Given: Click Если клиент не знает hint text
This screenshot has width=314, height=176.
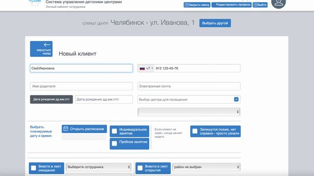Looking at the screenshot, I should tap(168, 133).
